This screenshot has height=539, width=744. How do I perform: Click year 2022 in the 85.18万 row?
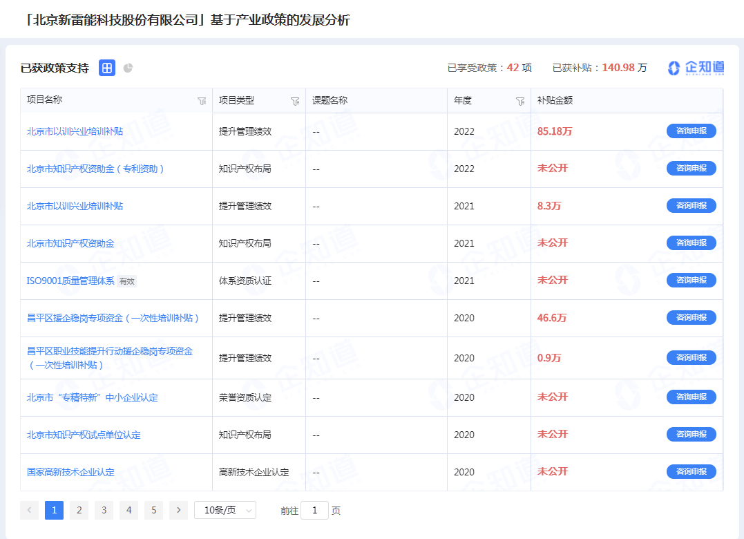tap(464, 131)
